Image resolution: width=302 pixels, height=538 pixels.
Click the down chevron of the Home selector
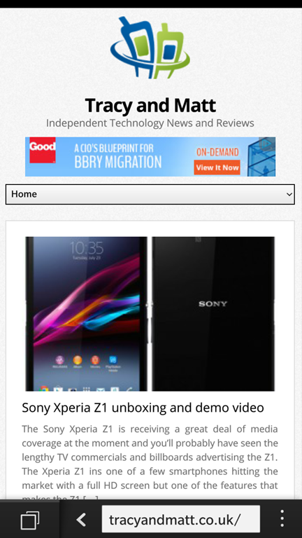[x=289, y=194]
